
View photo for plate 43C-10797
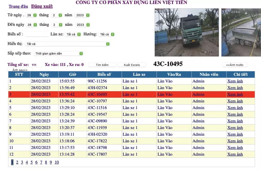click(x=235, y=101)
